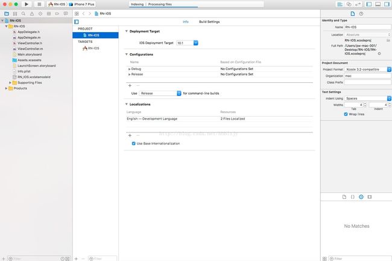
Task: Click the Class Prefix field
Action: tap(368, 82)
